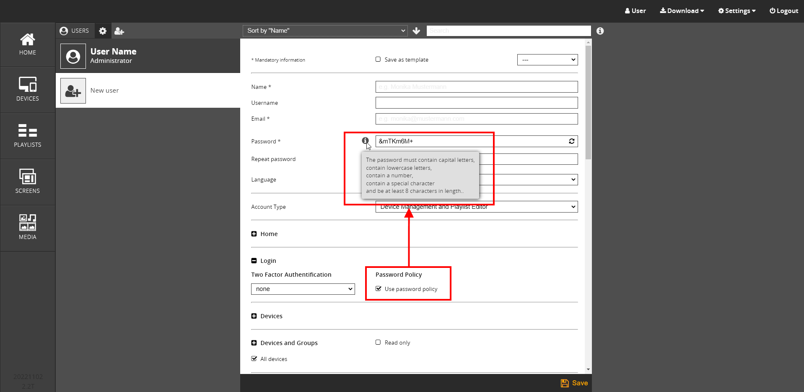Regenerate password with refresh icon
804x392 pixels.
click(x=571, y=141)
